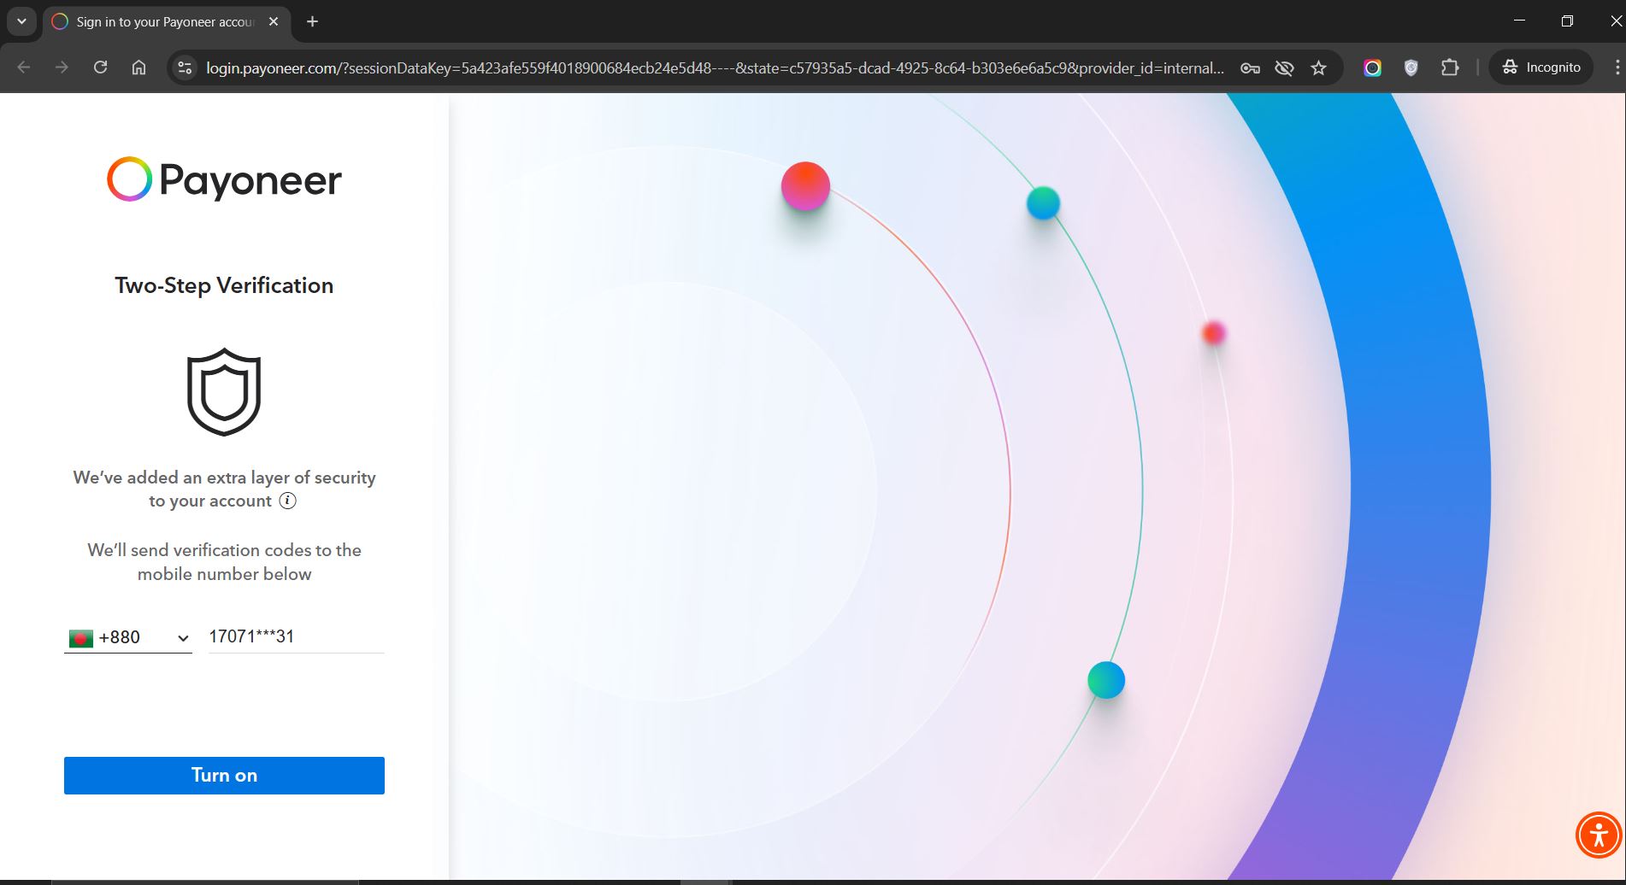View site information icon in address bar
The width and height of the screenshot is (1626, 885).
[x=185, y=67]
